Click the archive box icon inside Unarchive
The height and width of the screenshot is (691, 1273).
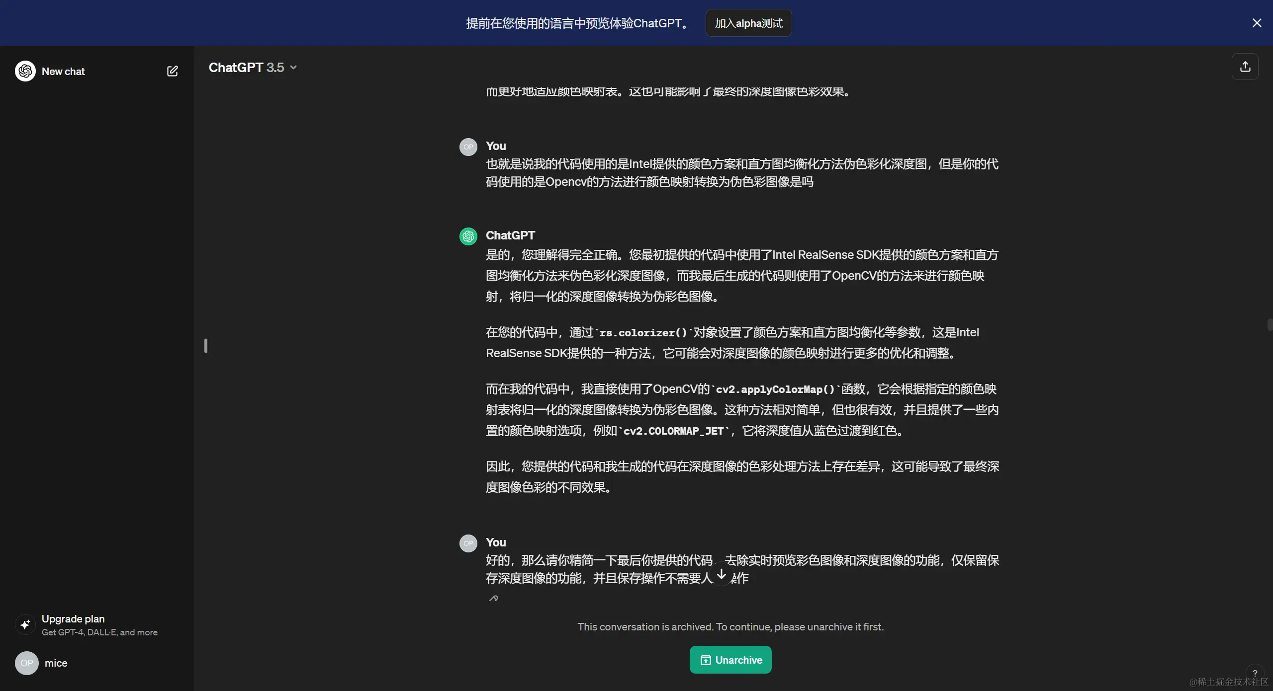706,660
